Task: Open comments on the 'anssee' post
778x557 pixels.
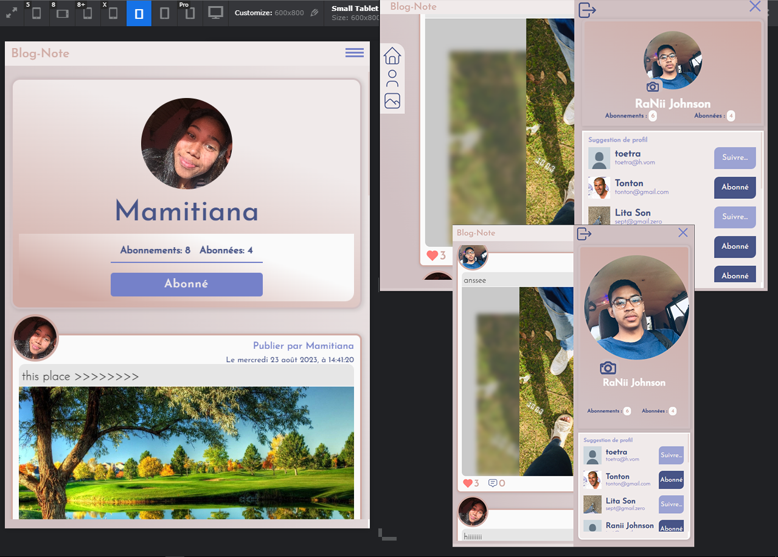Action: [493, 483]
